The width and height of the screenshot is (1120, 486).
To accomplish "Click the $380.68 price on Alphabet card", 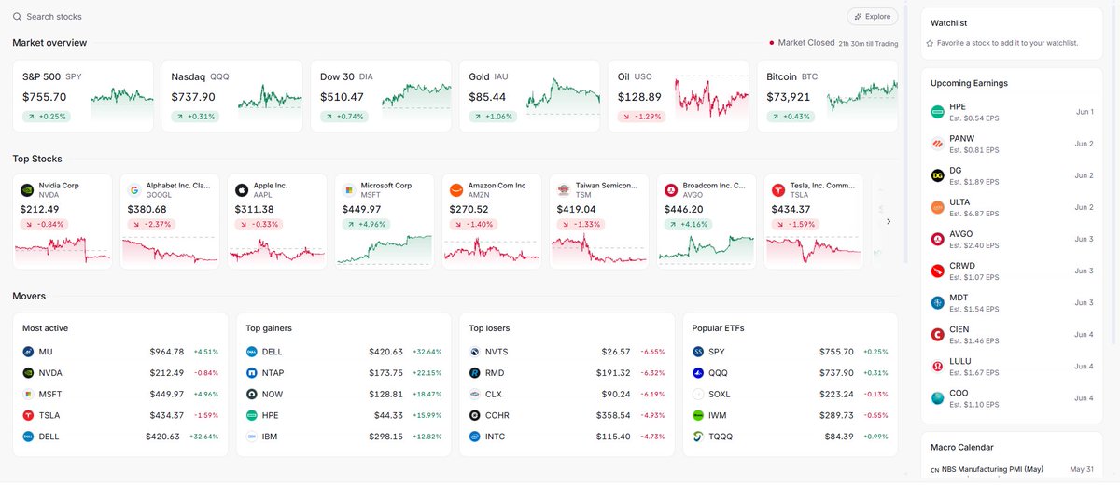I will click(147, 209).
